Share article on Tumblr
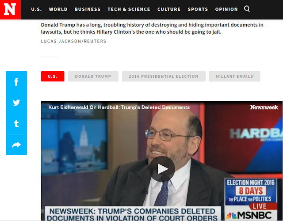The image size is (283, 221). [16, 124]
